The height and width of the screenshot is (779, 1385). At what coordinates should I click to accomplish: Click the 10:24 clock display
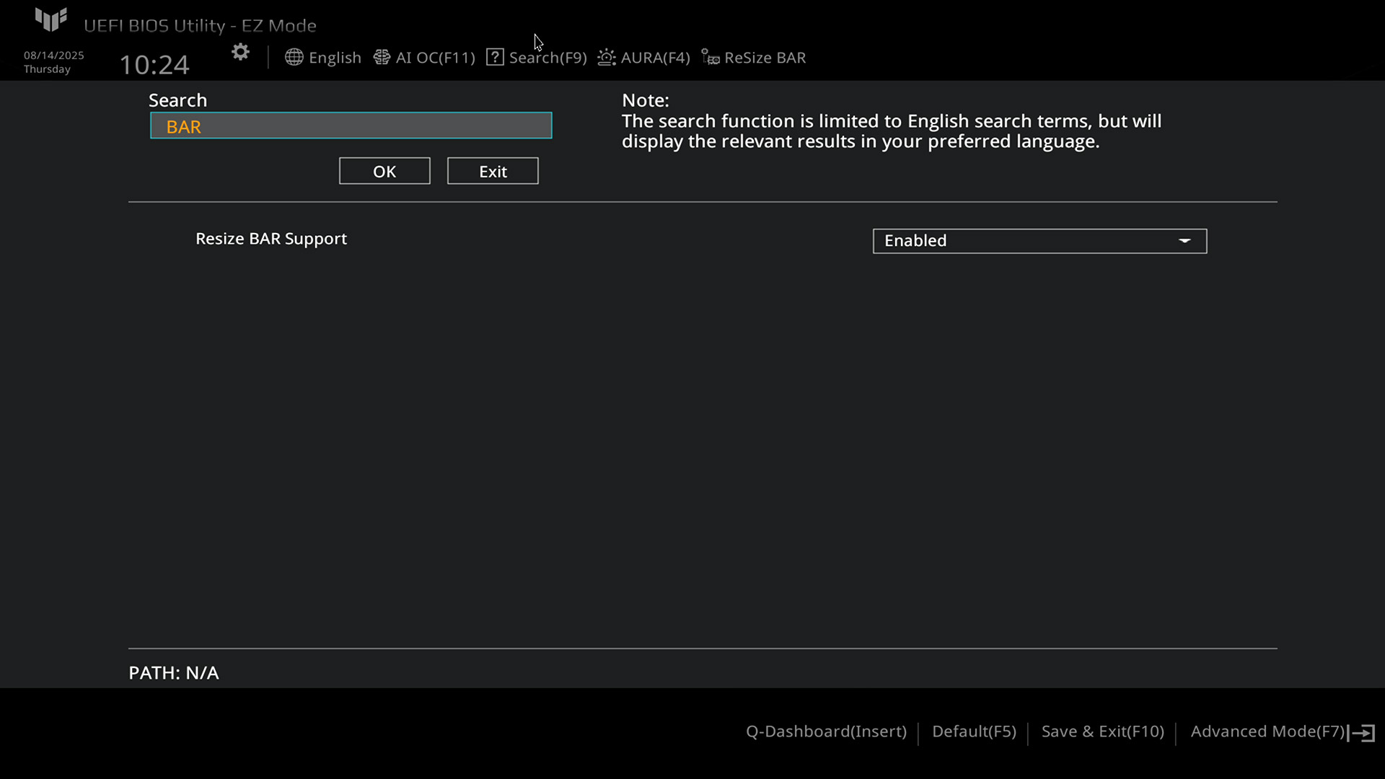click(154, 65)
